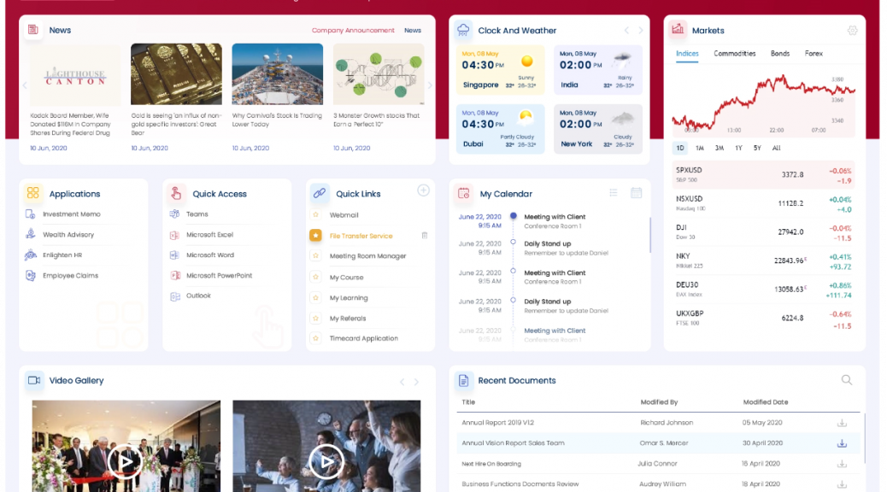Click the Video Gallery camera icon
Screen dimensions: 887x492
[33, 380]
